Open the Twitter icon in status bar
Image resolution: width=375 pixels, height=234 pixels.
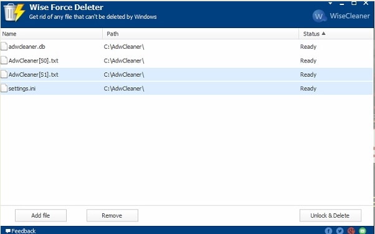click(339, 231)
